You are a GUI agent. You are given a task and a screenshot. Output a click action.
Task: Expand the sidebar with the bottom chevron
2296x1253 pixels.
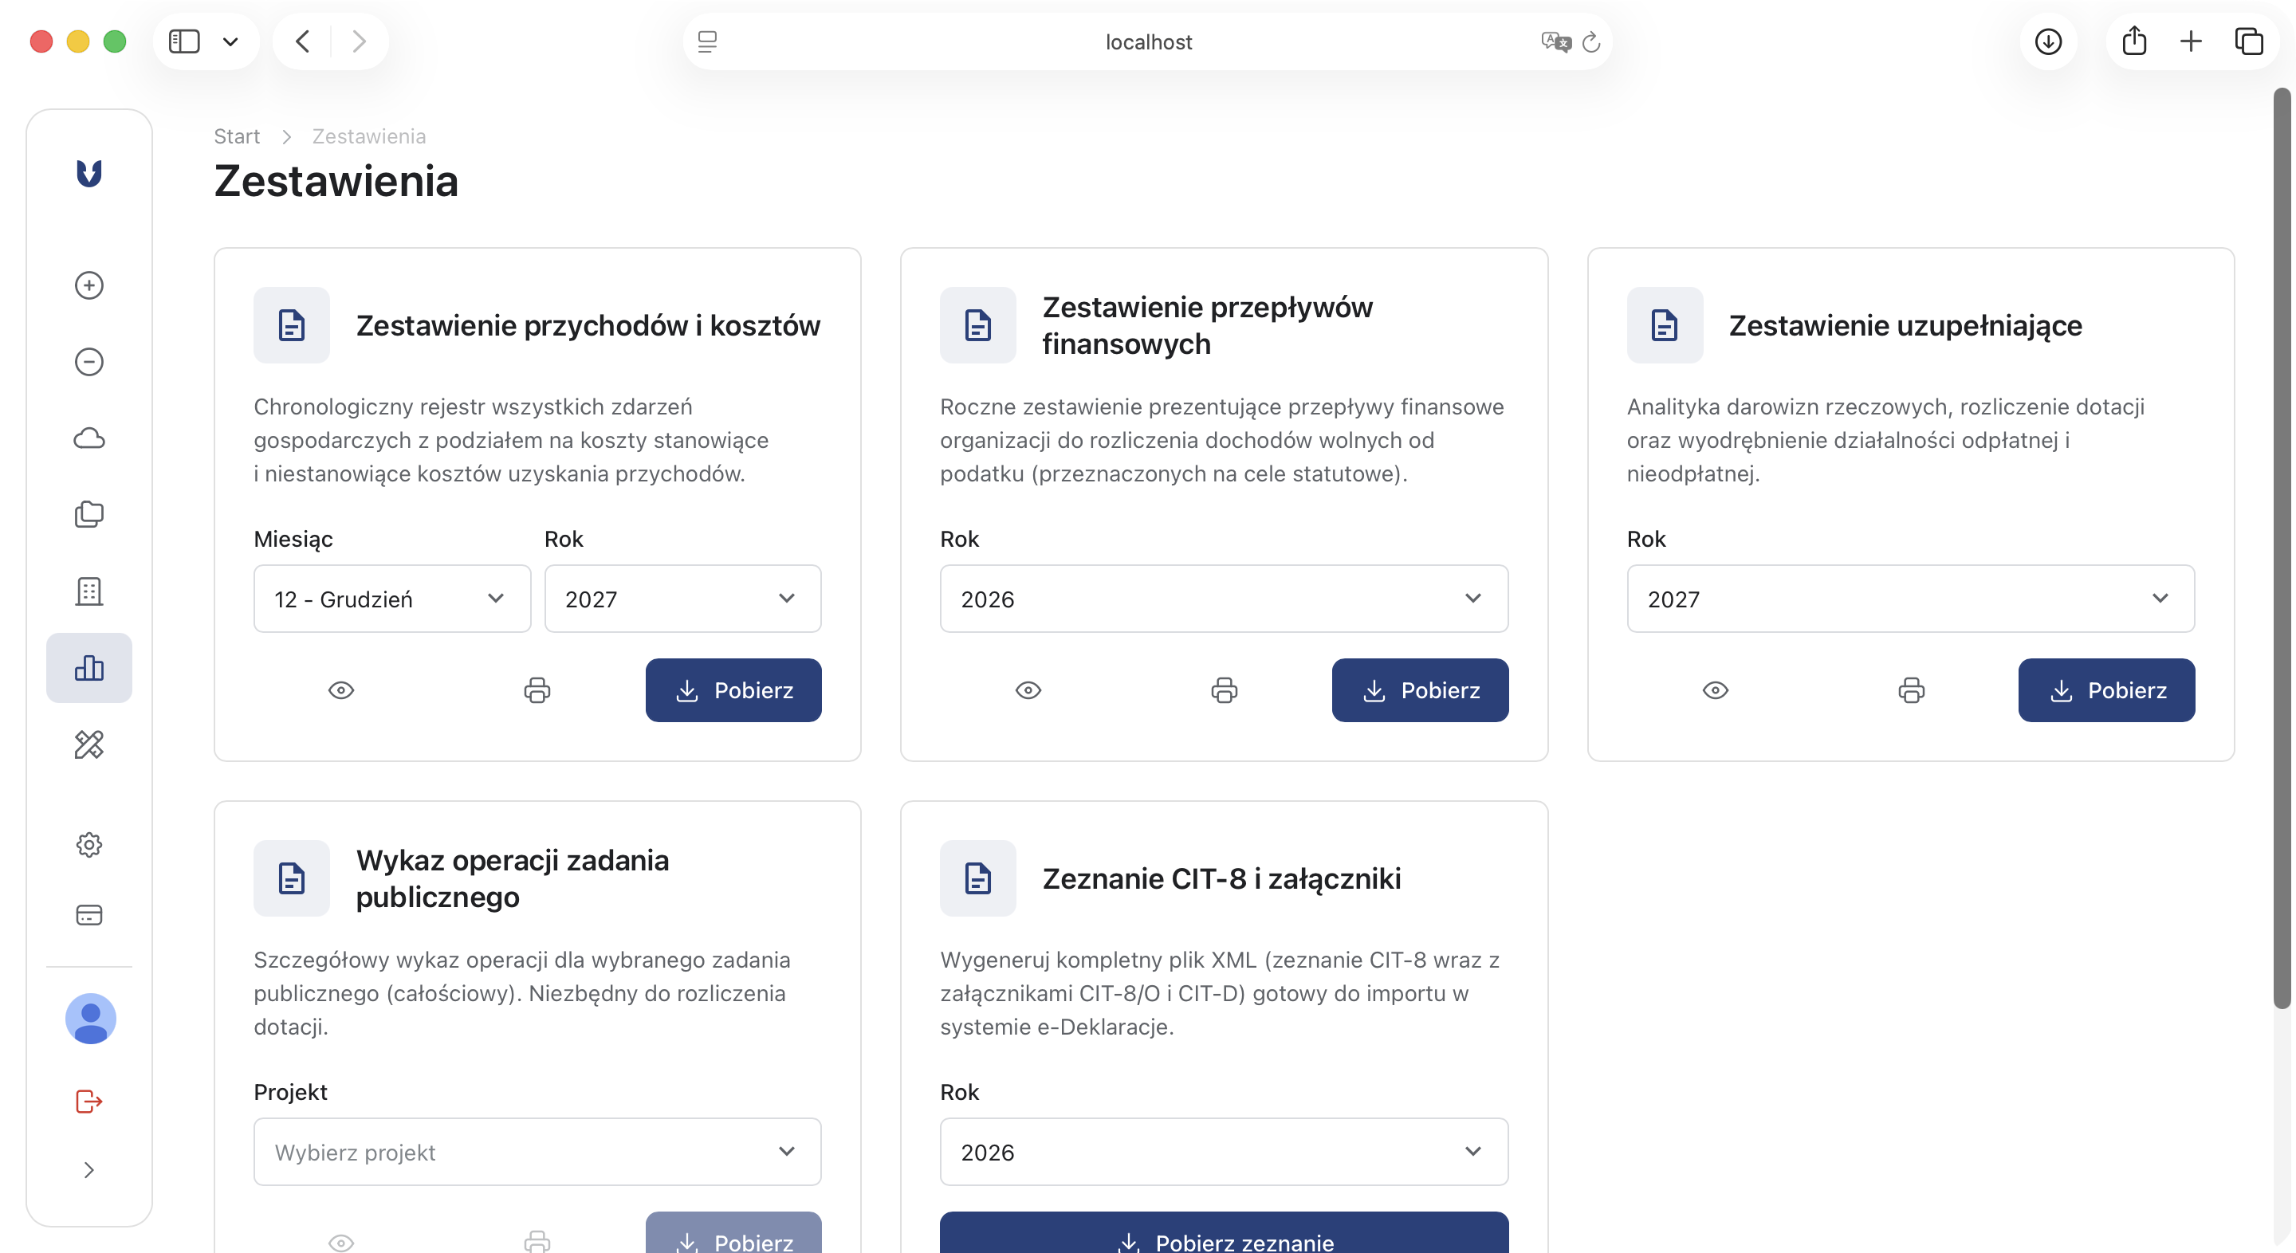coord(89,1170)
